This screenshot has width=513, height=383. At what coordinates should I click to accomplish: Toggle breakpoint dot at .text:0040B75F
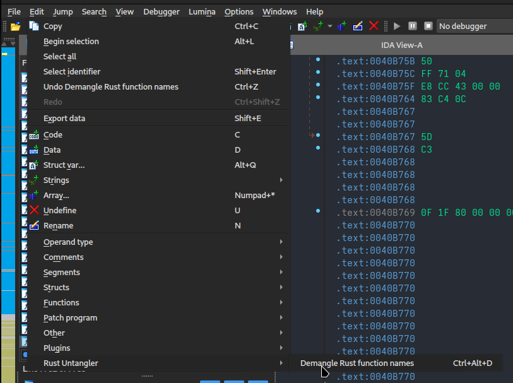318,85
